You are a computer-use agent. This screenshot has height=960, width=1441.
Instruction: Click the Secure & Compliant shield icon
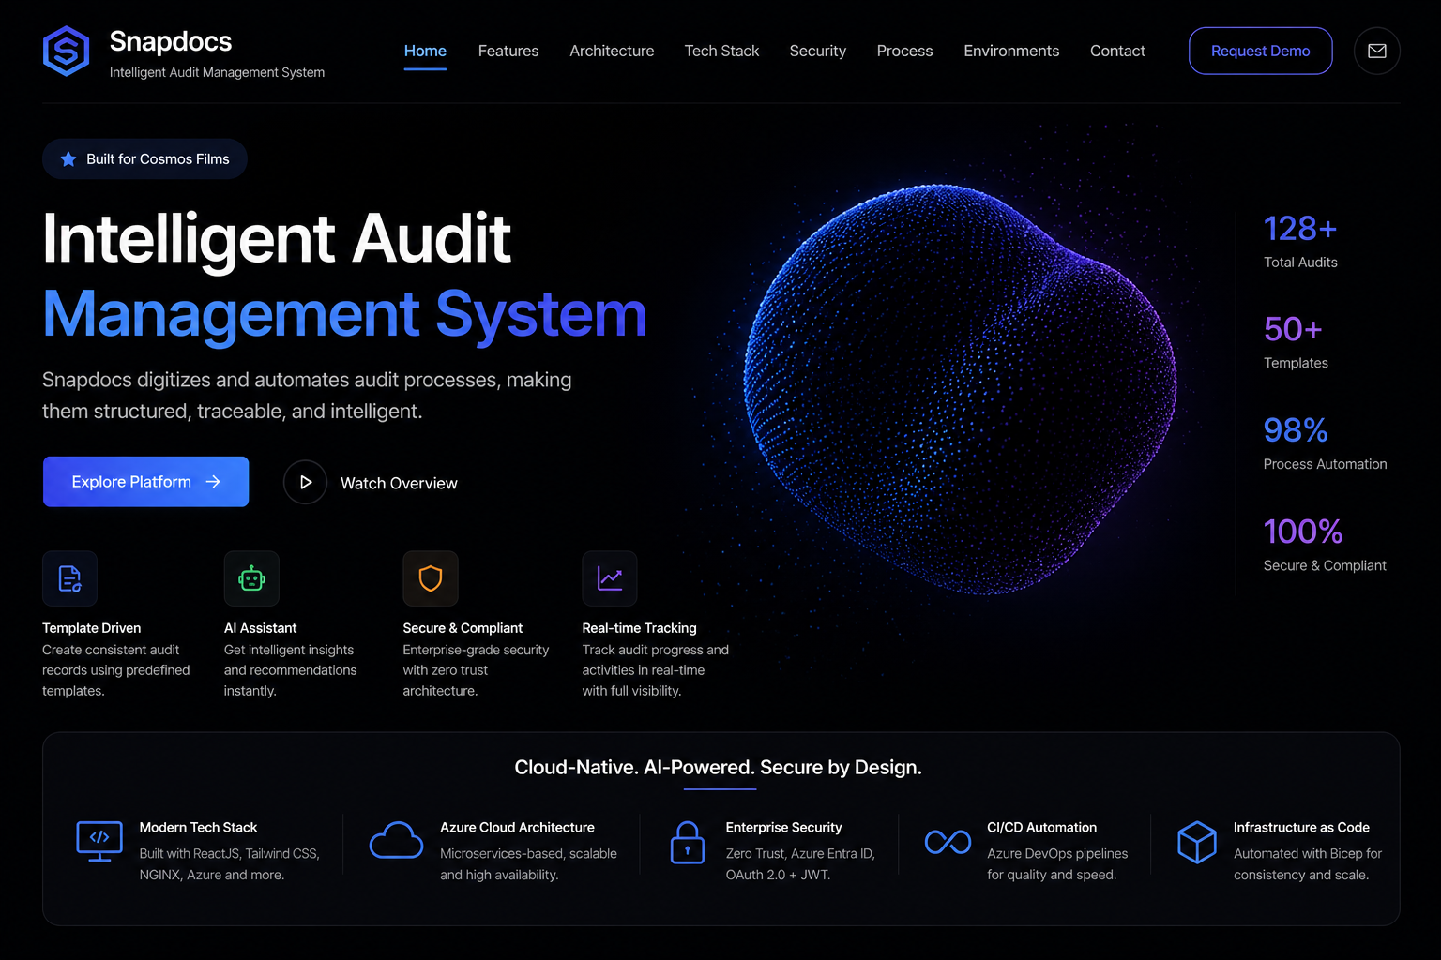pos(431,578)
